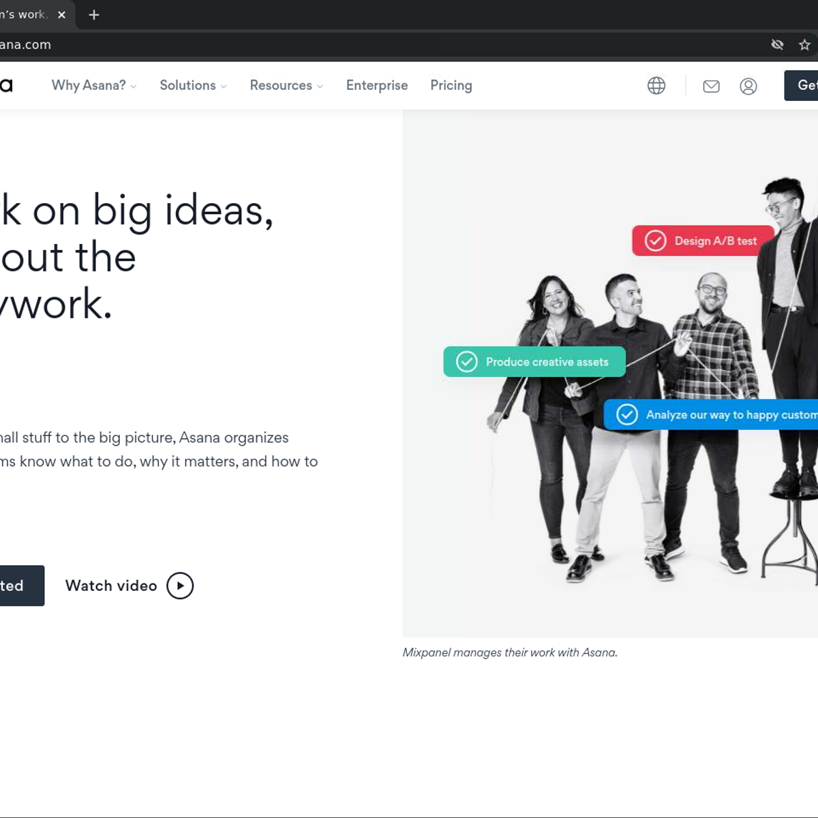The height and width of the screenshot is (818, 818).
Task: Expand the Resources dropdown menu
Action: 286,85
